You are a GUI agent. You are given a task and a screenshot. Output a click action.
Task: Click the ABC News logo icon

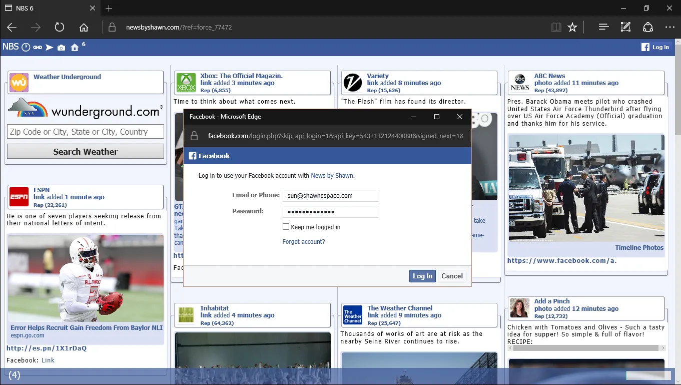point(519,82)
